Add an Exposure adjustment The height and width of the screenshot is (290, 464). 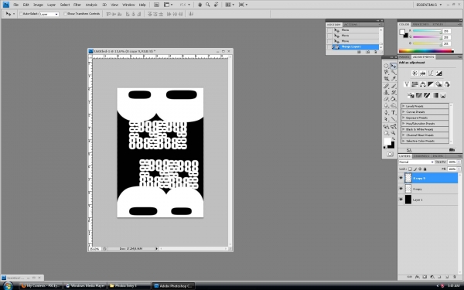click(438, 73)
